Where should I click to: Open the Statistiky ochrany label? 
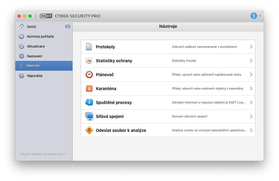click(x=114, y=61)
